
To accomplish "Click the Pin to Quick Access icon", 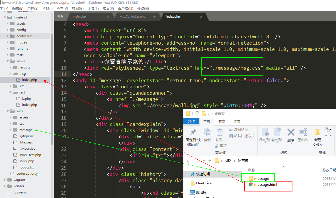I will pos(193,132).
